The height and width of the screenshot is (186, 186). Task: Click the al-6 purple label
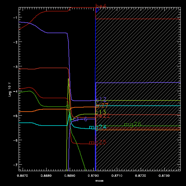(80, 119)
